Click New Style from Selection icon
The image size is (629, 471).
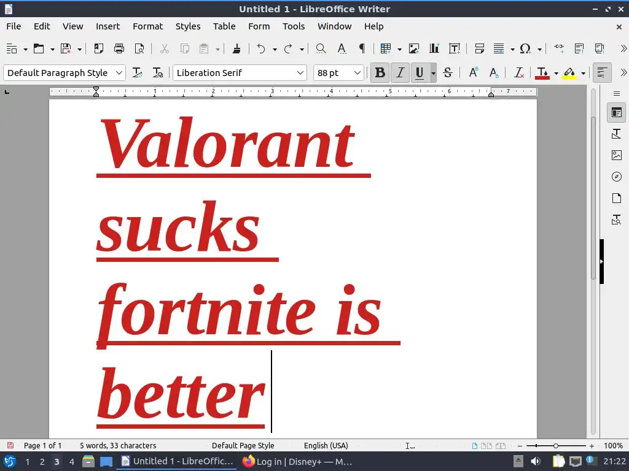pyautogui.click(x=158, y=73)
